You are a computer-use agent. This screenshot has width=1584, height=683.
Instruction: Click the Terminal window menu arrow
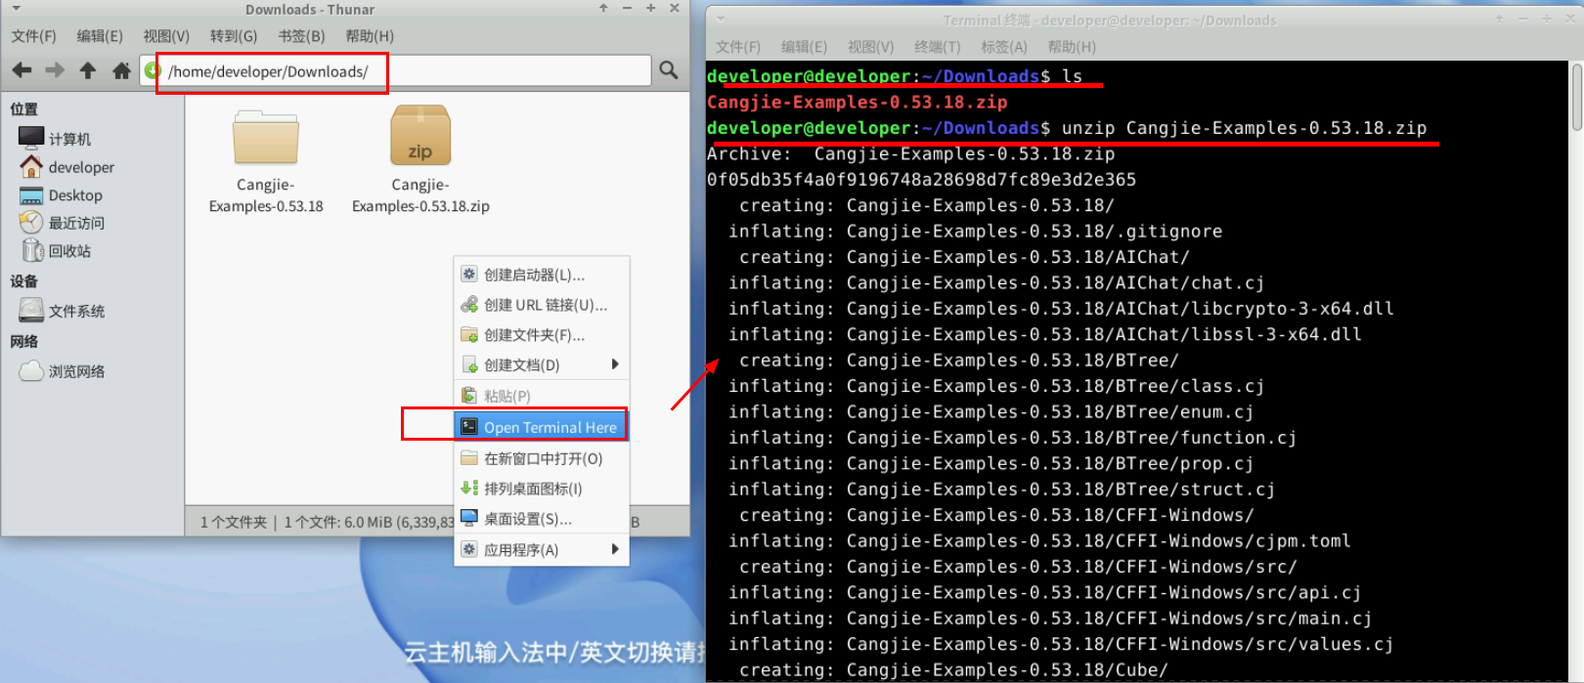tap(721, 20)
